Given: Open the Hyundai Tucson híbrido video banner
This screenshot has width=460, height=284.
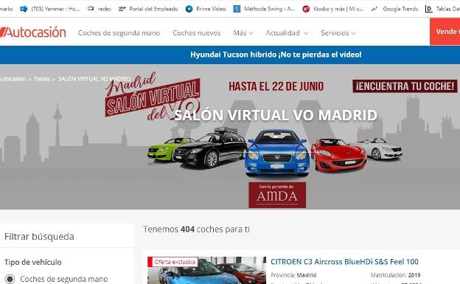Looking at the screenshot, I should click(276, 55).
